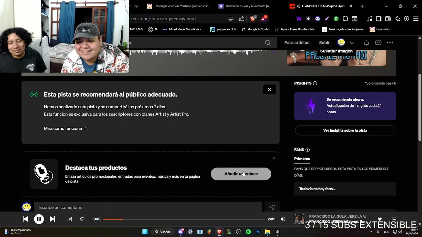
Task: Pause the playing track
Action: point(39,219)
